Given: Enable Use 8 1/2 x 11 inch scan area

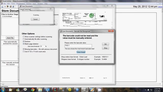Looking at the screenshot, I should point(24,52).
